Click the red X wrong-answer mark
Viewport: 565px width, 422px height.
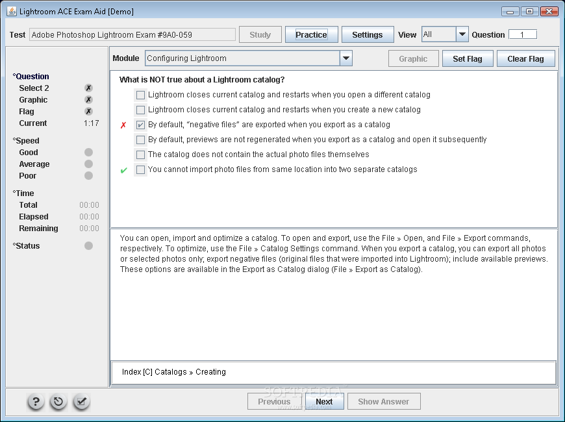pos(123,125)
